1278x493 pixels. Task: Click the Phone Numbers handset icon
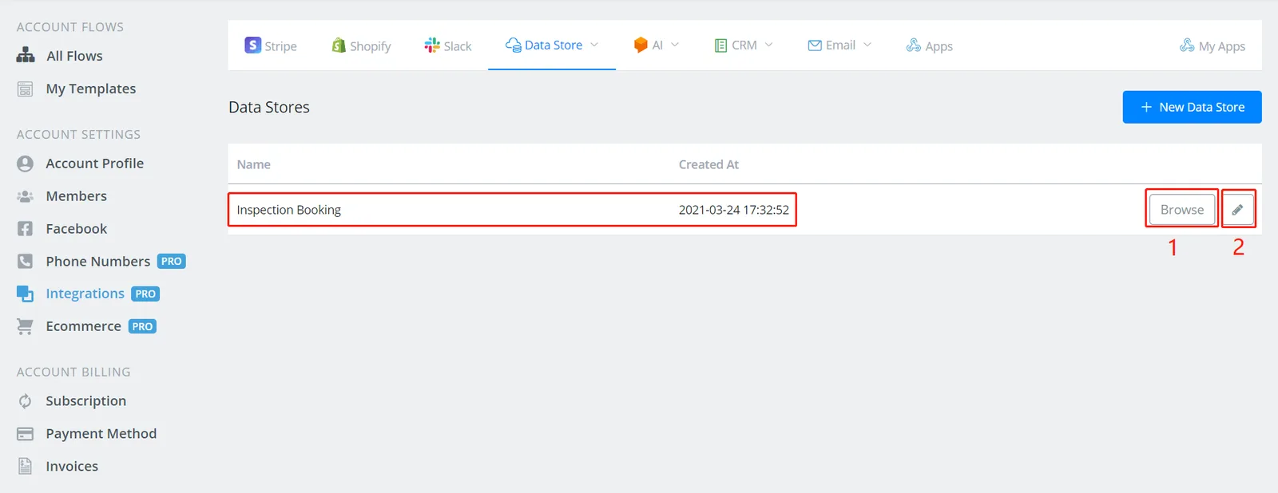(26, 261)
